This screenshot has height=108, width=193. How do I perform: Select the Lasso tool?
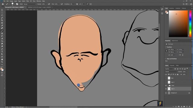[x=2, y=15]
